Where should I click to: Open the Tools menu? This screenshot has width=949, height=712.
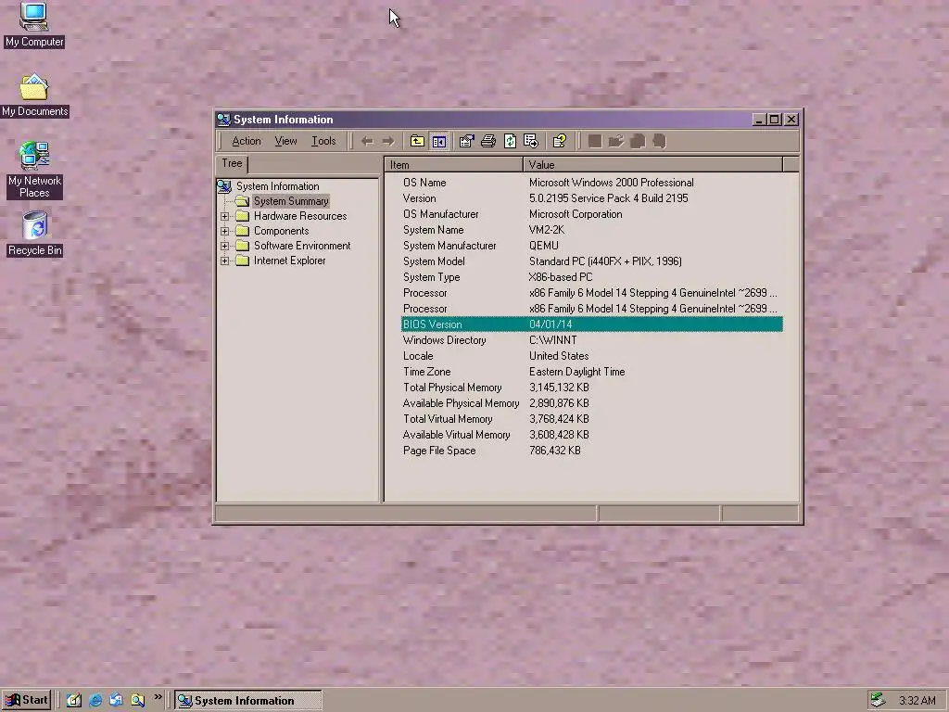pyautogui.click(x=323, y=141)
